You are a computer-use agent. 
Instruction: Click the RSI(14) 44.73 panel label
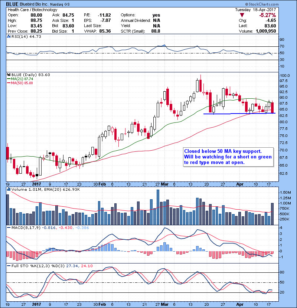26,36
